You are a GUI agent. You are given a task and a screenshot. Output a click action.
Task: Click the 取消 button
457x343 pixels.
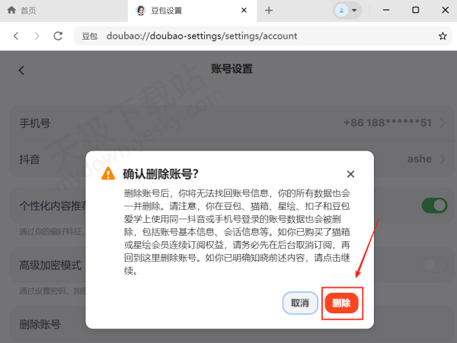300,303
